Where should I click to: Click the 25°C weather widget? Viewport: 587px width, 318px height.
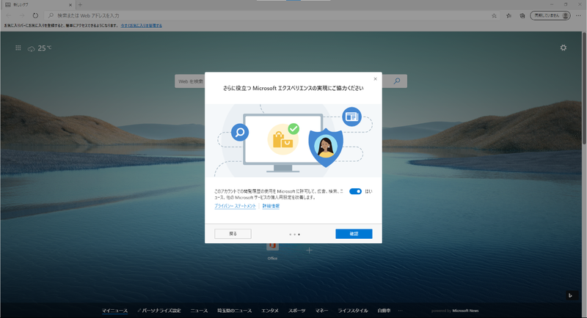click(40, 48)
